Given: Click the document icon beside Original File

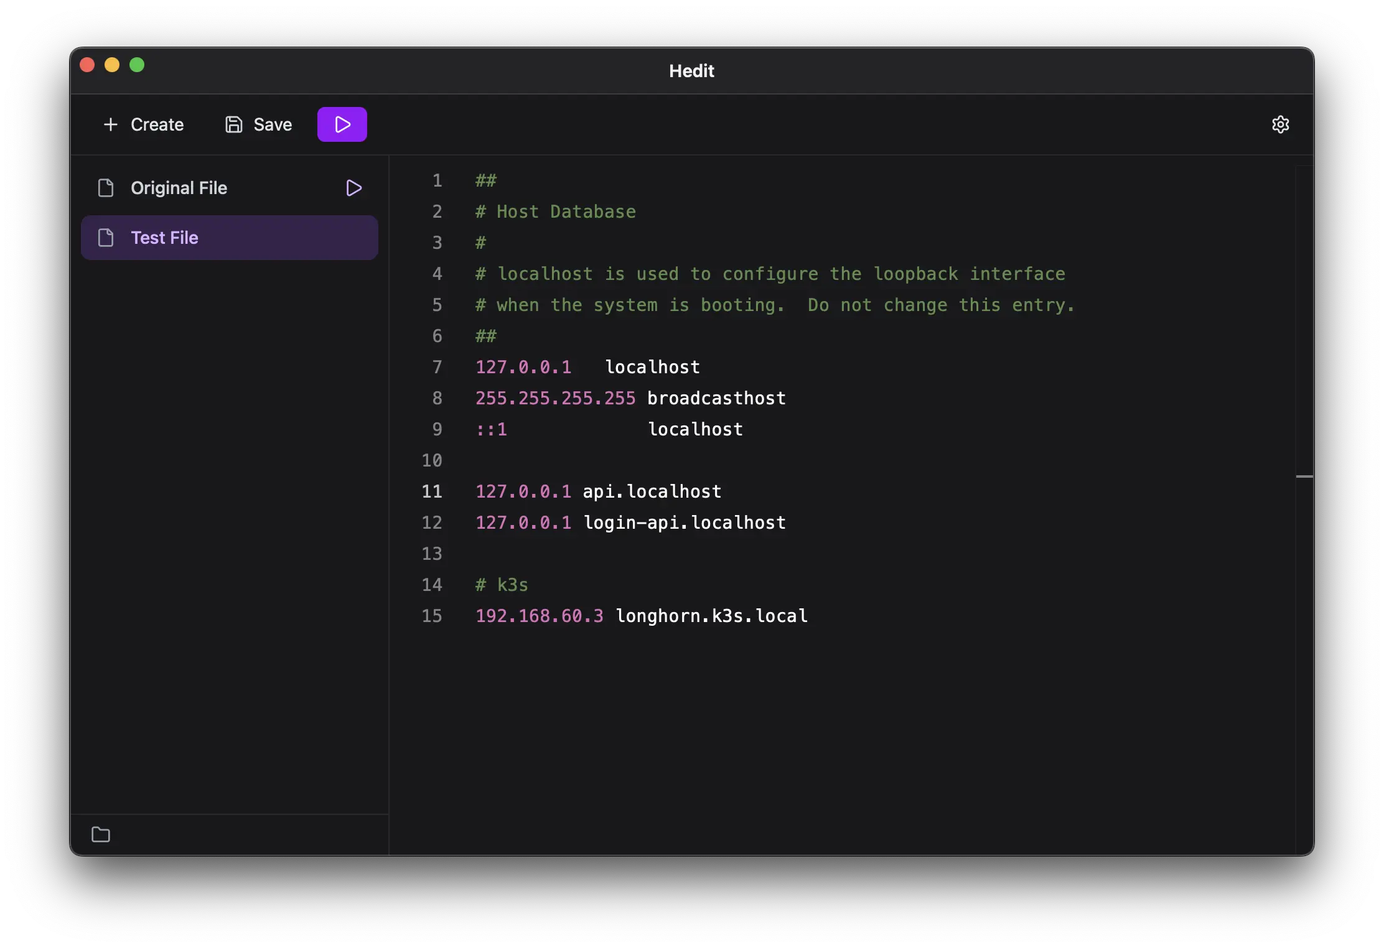Looking at the screenshot, I should (106, 188).
